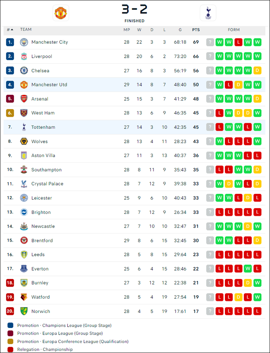
Task: Sort standings by MP column header
Action: [127, 30]
